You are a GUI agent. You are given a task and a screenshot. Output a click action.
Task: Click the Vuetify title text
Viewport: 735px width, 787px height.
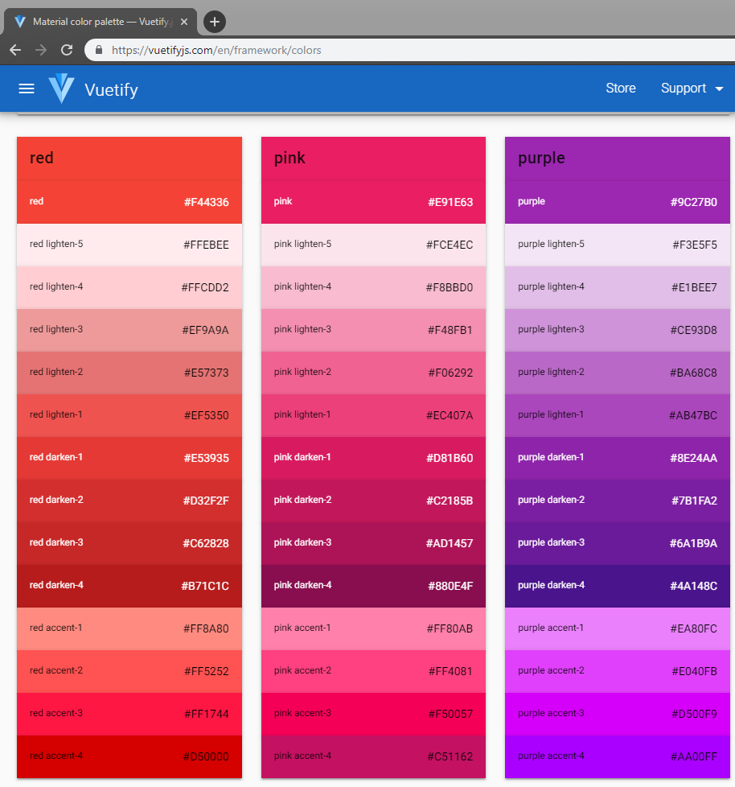pyautogui.click(x=111, y=89)
